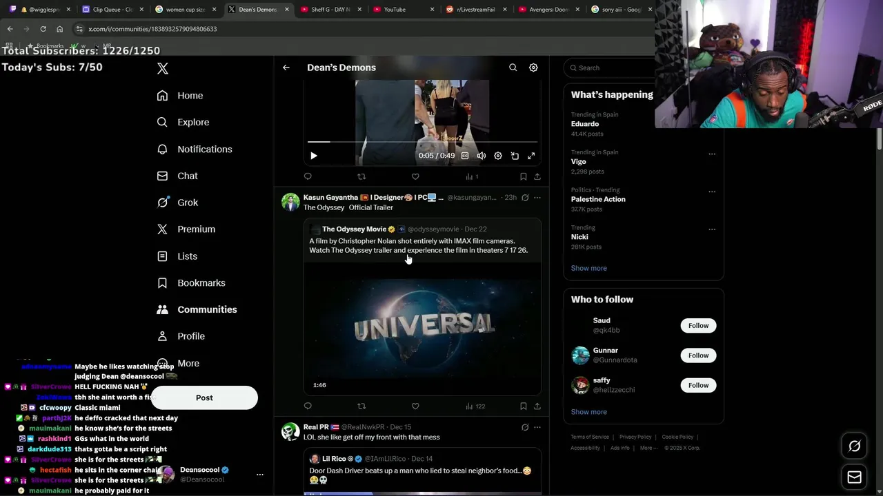Viewport: 883px width, 496px height.
Task: Open Grok from the sidebar
Action: pyautogui.click(x=177, y=203)
